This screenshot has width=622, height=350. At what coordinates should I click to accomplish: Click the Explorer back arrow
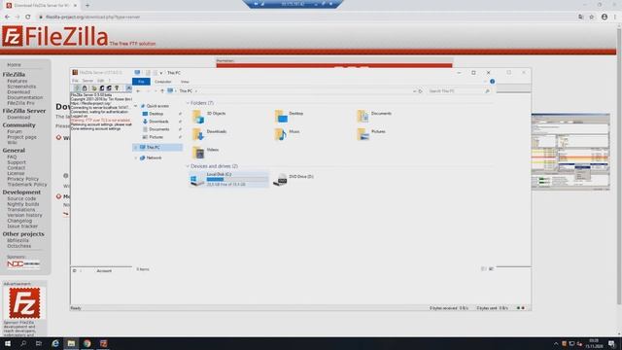(138, 90)
